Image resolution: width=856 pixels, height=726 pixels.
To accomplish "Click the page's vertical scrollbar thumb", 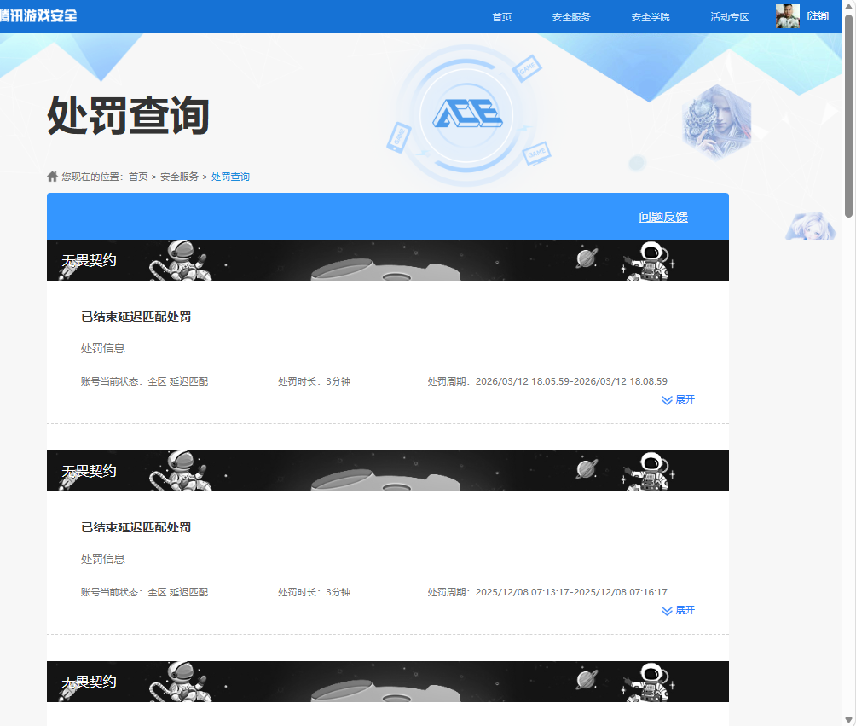I will pos(849,116).
